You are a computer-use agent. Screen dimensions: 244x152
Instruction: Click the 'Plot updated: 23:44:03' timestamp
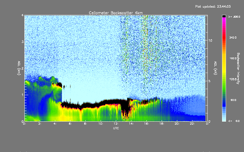(x=213, y=6)
